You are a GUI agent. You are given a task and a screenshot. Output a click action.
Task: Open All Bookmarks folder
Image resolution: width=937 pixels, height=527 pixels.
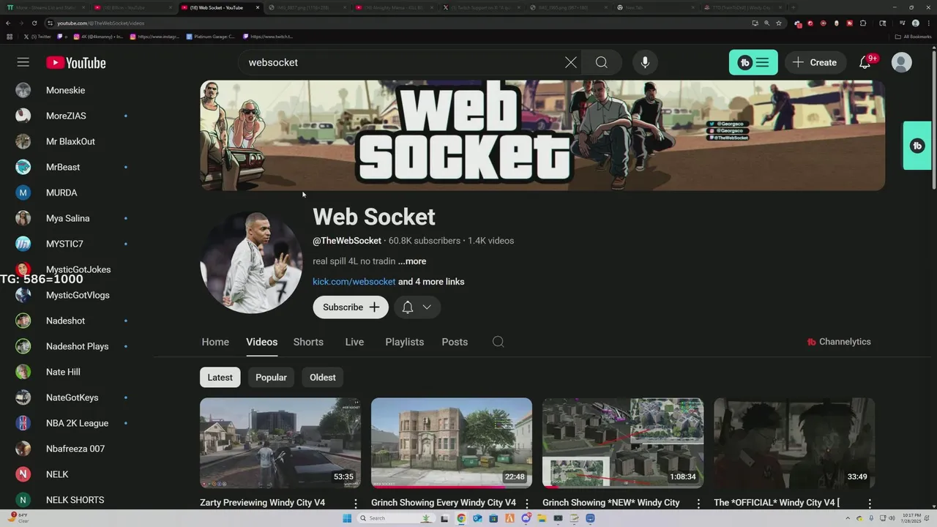click(x=914, y=36)
